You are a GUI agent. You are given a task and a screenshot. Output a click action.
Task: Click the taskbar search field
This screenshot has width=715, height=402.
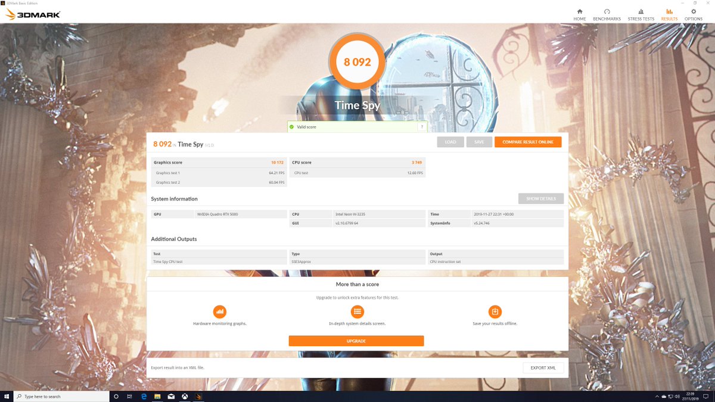60,396
